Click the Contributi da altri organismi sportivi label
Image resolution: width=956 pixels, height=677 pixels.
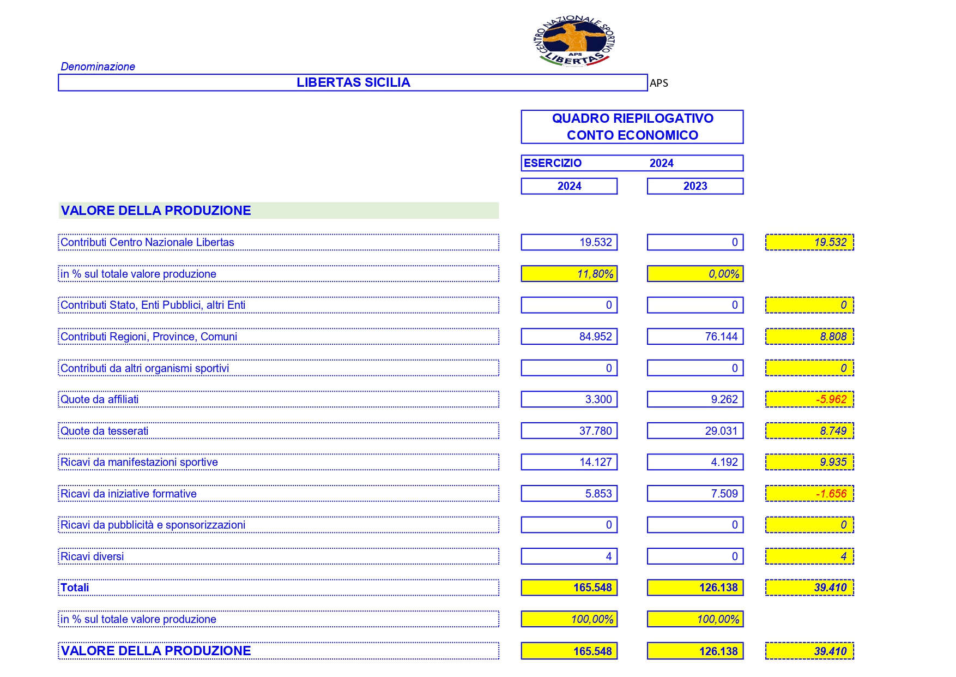click(279, 368)
